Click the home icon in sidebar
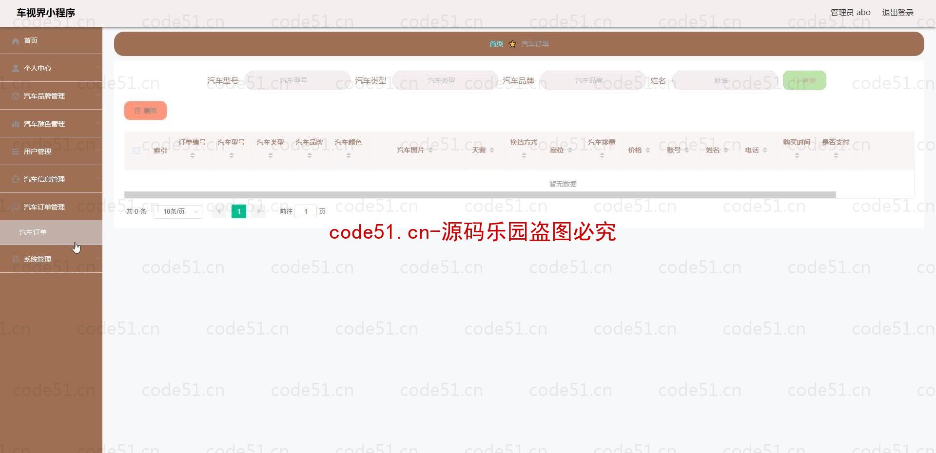The height and width of the screenshot is (453, 936). [16, 41]
